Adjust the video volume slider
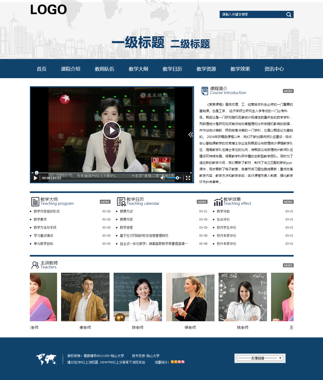 coord(177,178)
